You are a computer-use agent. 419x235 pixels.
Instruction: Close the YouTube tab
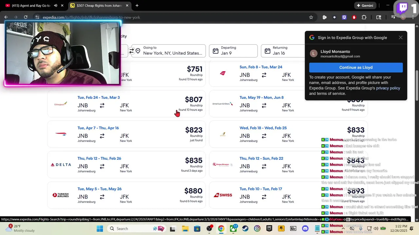pyautogui.click(x=62, y=6)
